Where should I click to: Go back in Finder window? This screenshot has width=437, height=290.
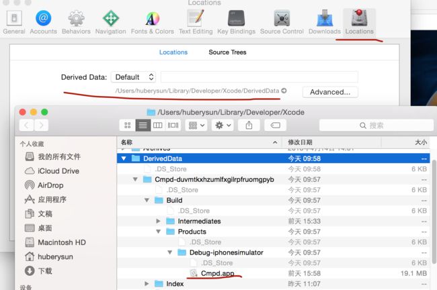(x=26, y=126)
